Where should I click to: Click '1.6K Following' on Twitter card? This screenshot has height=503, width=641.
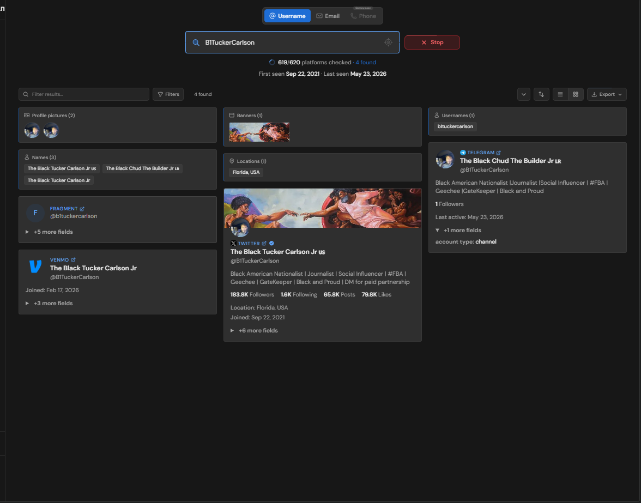(299, 295)
